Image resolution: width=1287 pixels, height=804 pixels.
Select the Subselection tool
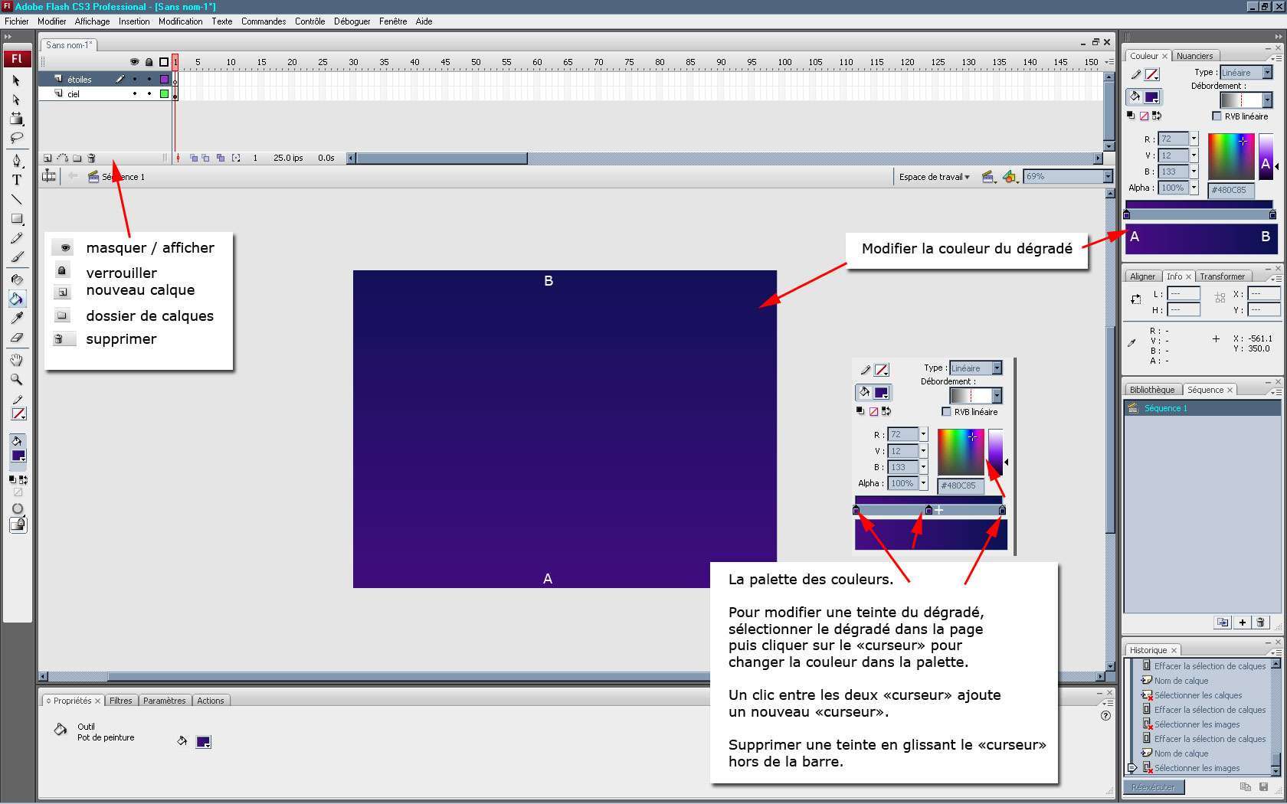[x=17, y=100]
